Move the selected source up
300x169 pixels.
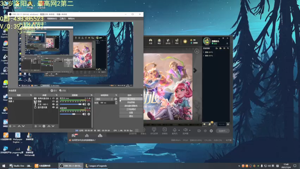[x=49, y=126]
